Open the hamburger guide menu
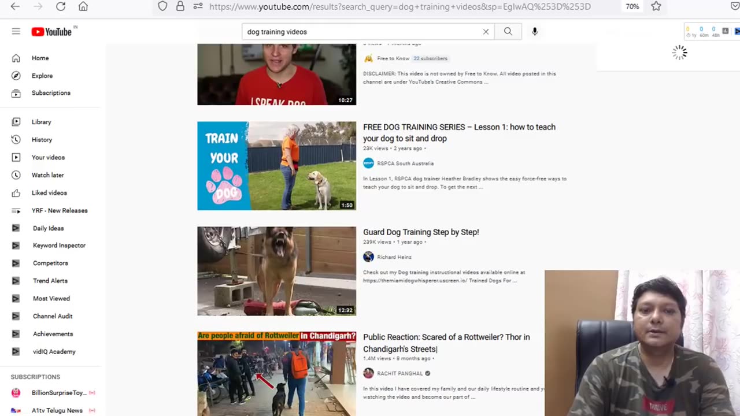 (x=16, y=31)
